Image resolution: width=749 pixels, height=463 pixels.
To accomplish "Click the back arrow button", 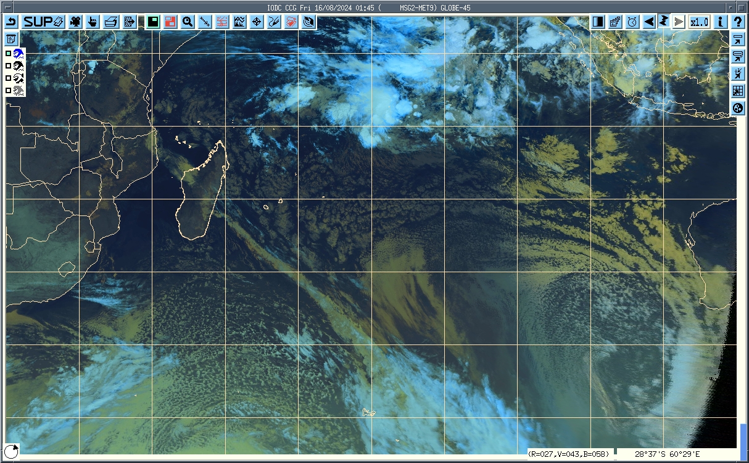I will click(x=12, y=22).
